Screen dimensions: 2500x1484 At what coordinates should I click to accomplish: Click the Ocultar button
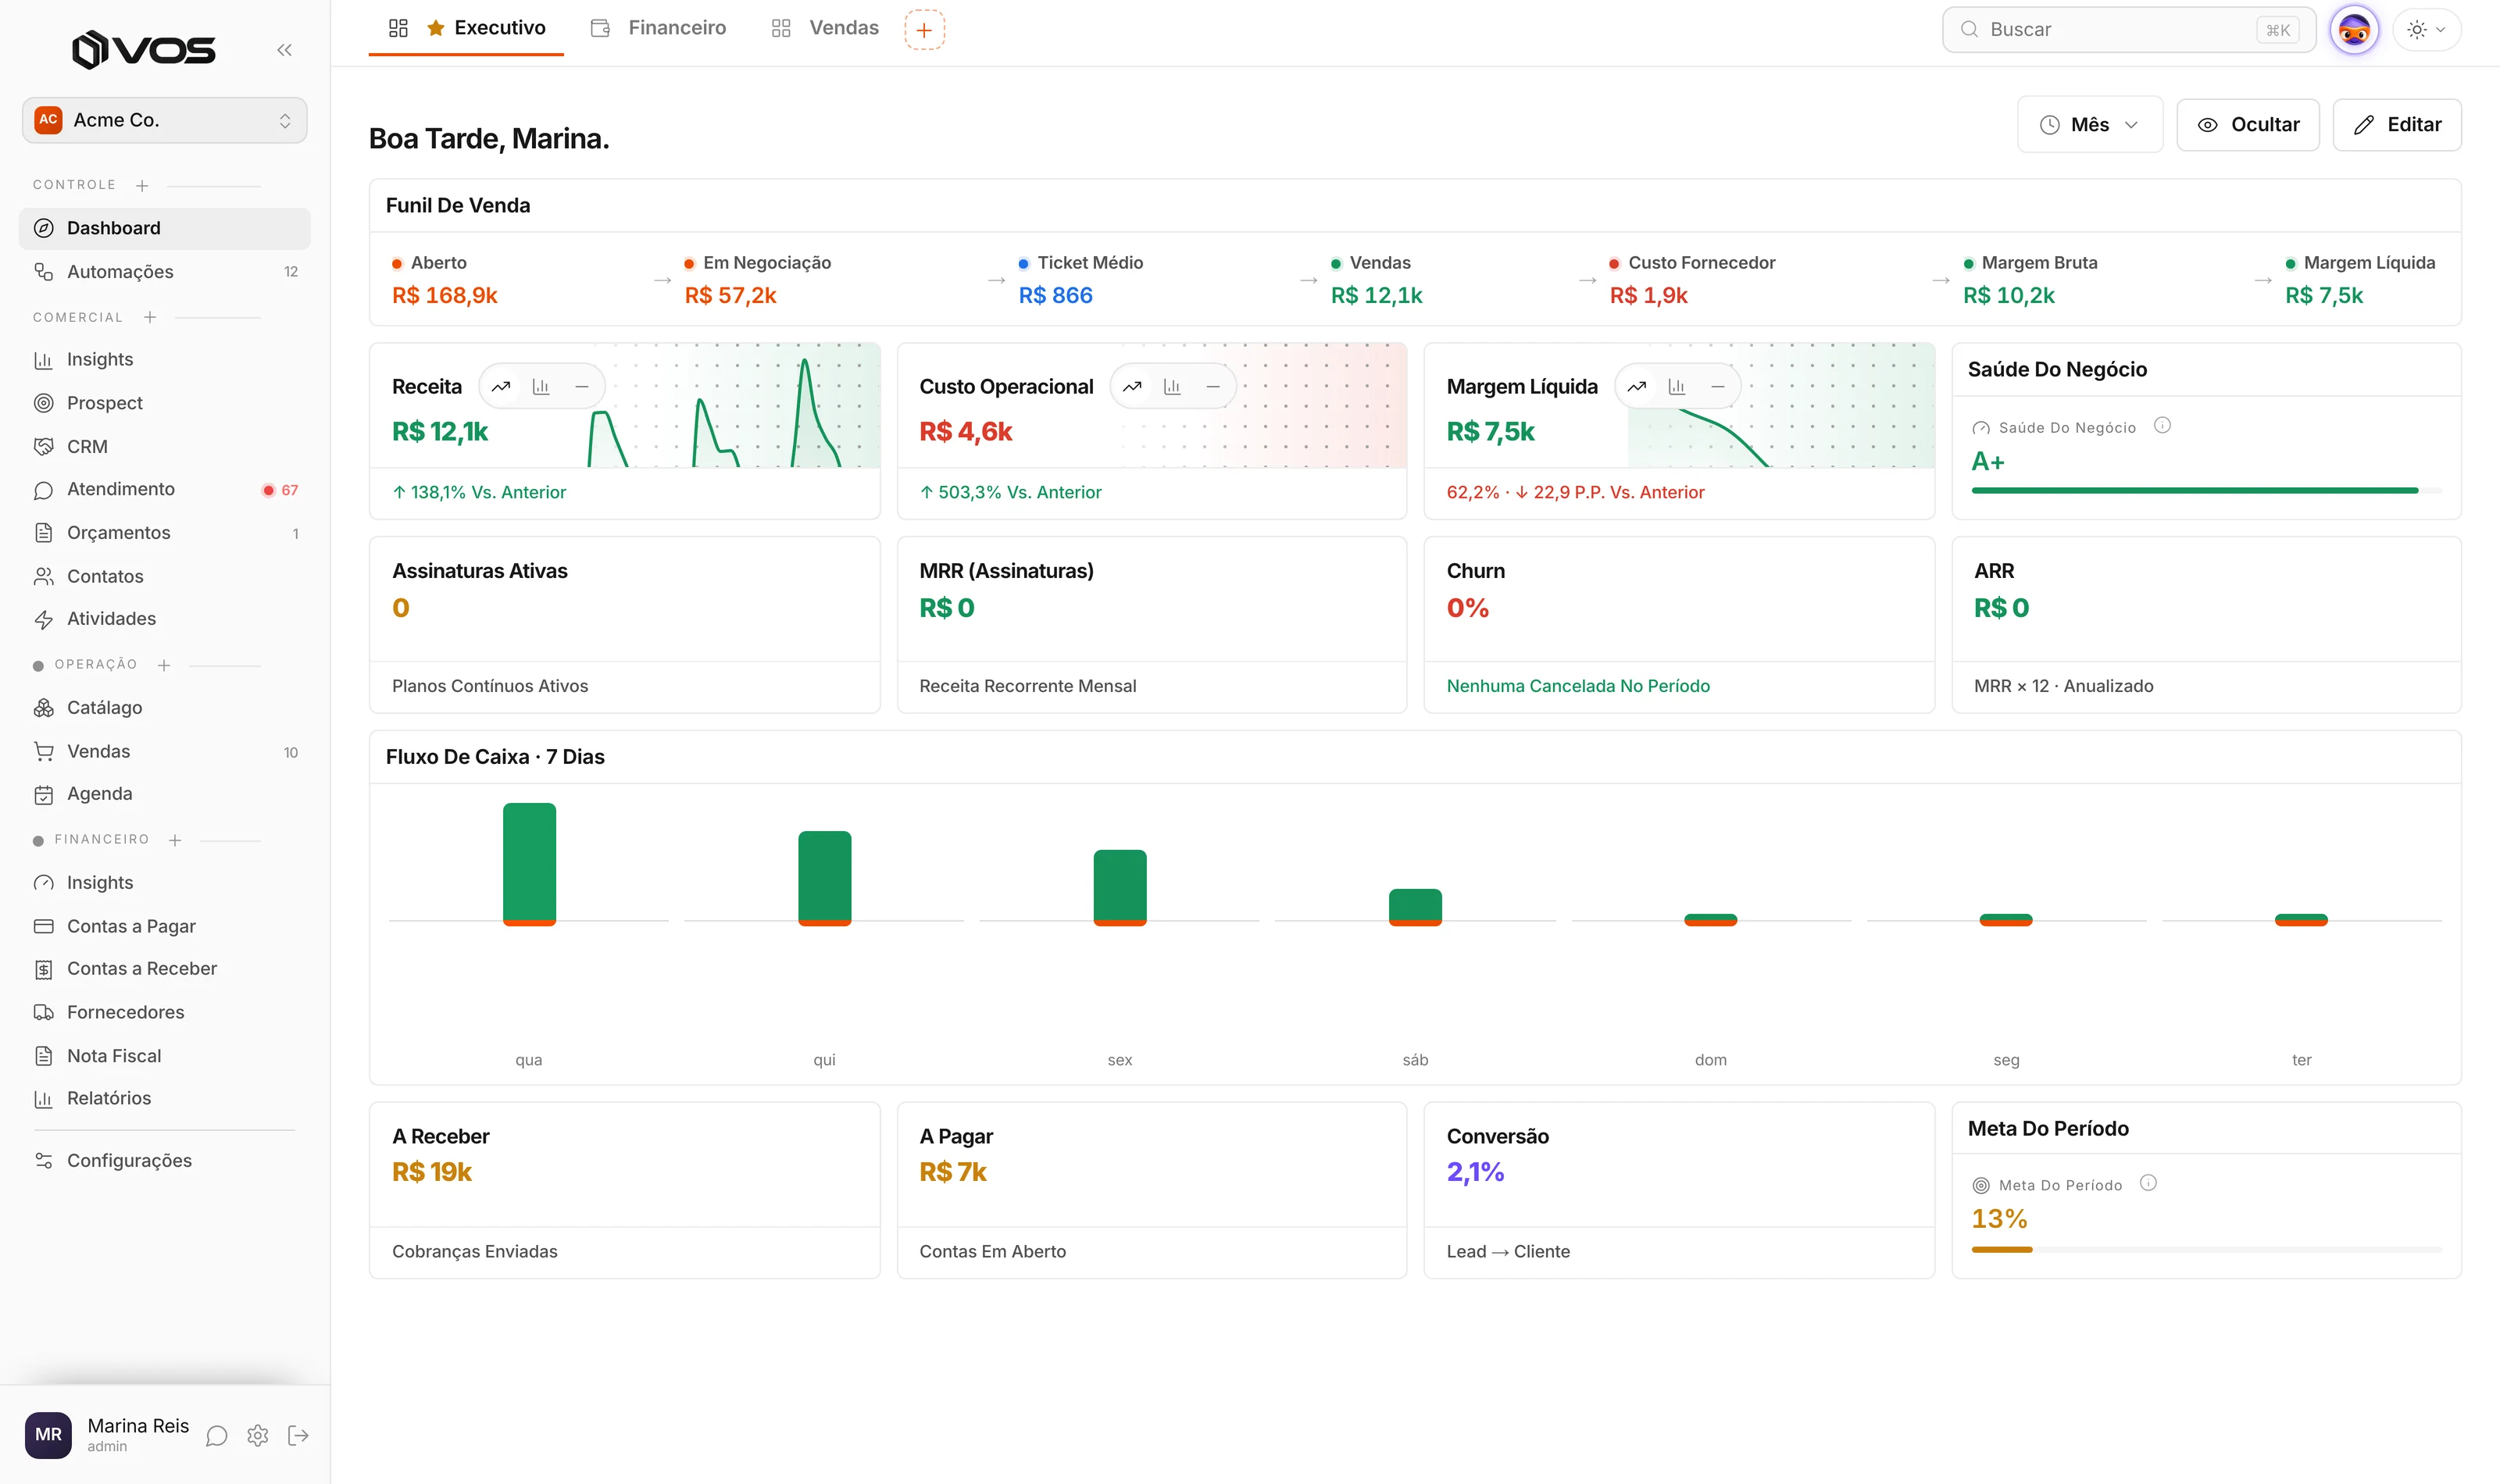(x=2248, y=125)
